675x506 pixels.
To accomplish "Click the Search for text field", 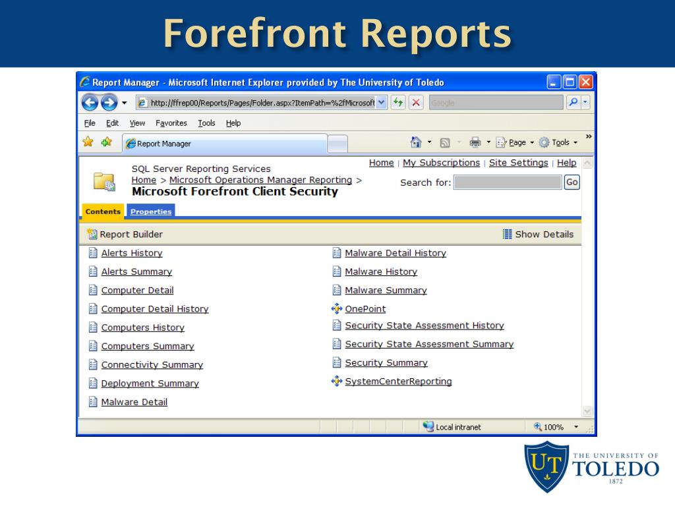I will click(508, 182).
